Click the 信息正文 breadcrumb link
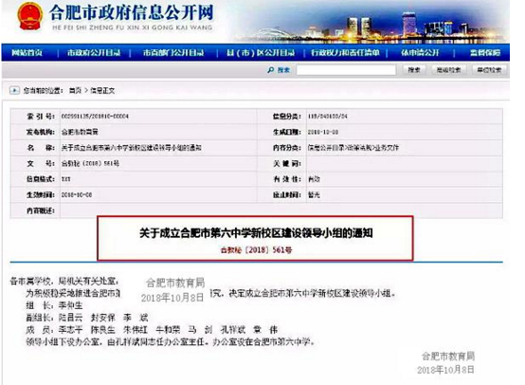The image size is (525, 385). [102, 90]
